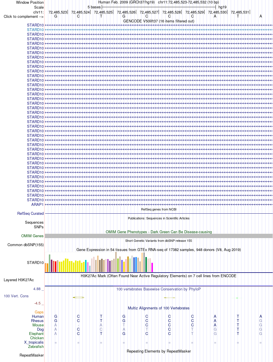Click the magenta bar in the GTEx chart

(x=152, y=267)
